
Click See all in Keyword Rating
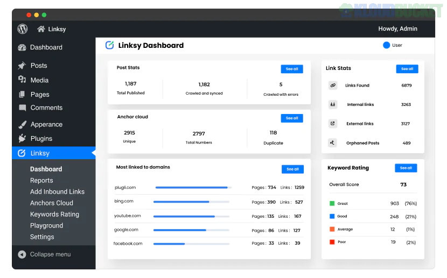[406, 168]
